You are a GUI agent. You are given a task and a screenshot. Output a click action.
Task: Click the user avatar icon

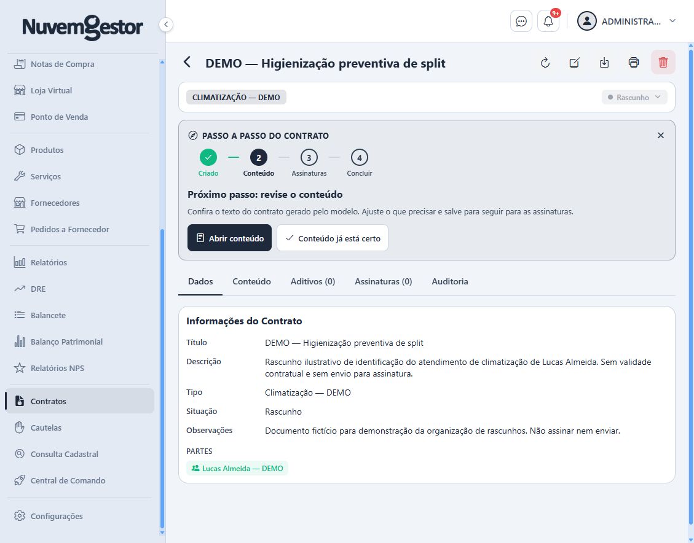point(587,21)
